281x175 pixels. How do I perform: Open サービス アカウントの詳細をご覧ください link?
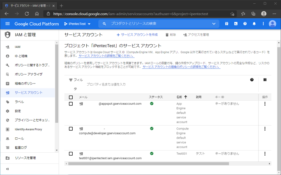[x=106, y=56]
